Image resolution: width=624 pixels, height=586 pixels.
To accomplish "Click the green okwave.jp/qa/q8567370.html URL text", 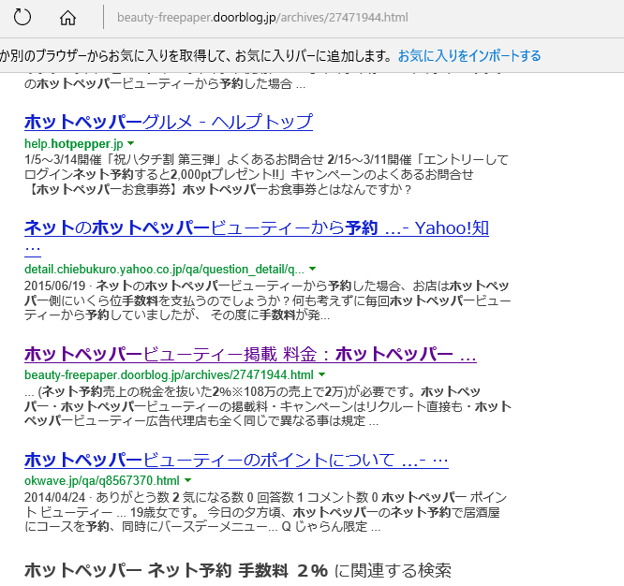I will coord(102,480).
